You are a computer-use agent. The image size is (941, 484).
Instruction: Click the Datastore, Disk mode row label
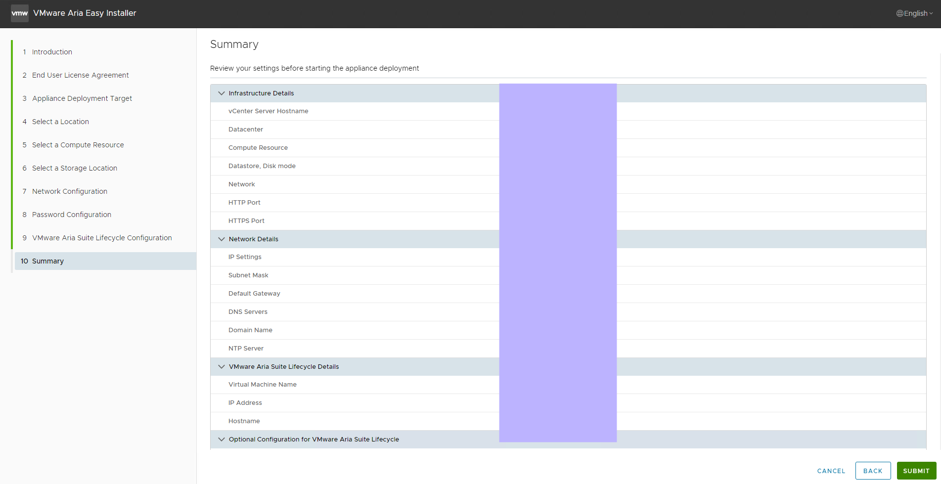tap(262, 166)
